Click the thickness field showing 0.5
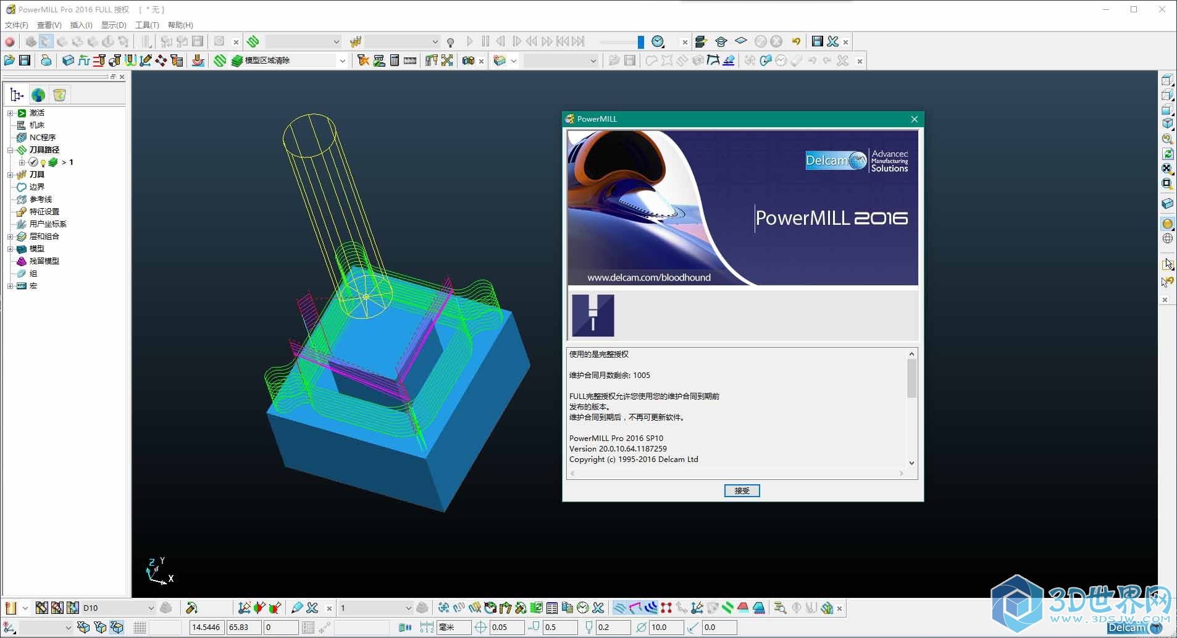The image size is (1177, 638). (559, 628)
